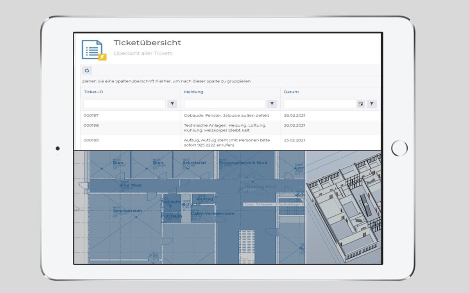This screenshot has width=469, height=293.
Task: Select Eingangsbereich Nord on the floor plan
Action: (243, 163)
